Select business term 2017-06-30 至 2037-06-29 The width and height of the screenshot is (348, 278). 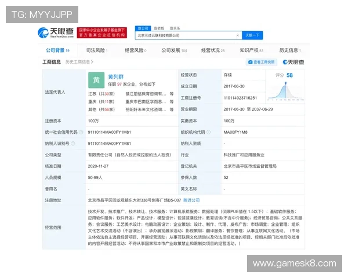pyautogui.click(x=248, y=109)
